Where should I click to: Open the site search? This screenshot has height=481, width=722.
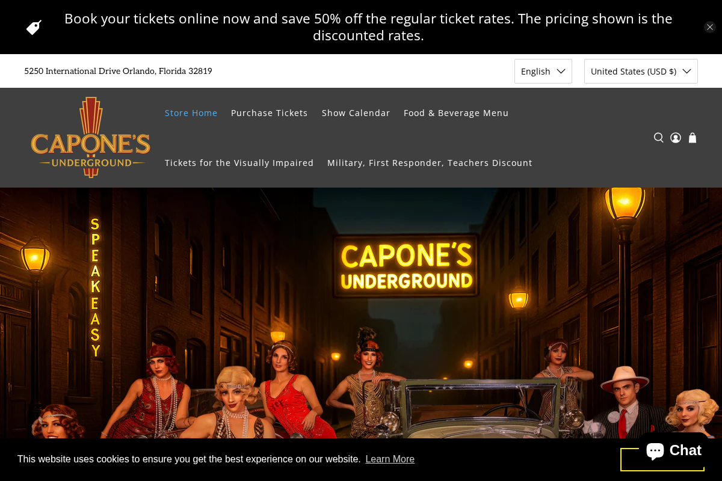pos(659,138)
